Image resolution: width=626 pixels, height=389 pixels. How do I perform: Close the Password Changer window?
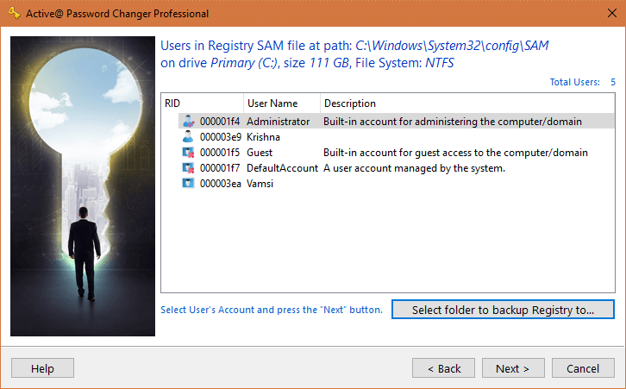tap(611, 13)
